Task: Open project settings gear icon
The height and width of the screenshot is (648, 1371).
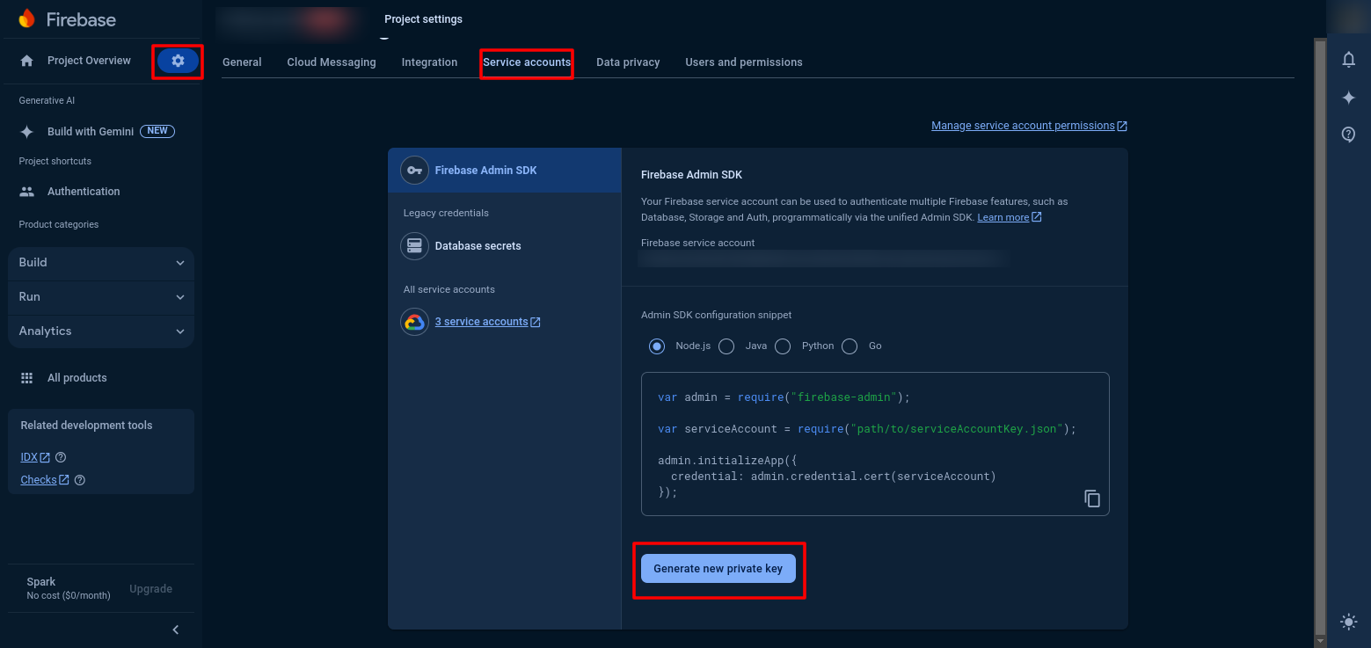Action: pos(179,61)
